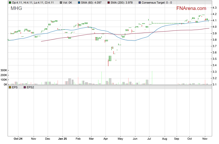This screenshot has height=144, width=219.
Task: Click the Jul month marker on the axis
Action: coord(150,139)
